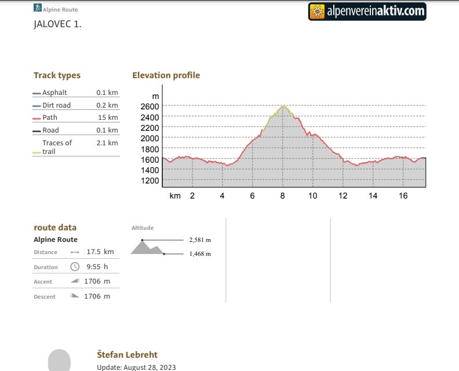
Task: Click the ascent slope icon
Action: (75, 281)
